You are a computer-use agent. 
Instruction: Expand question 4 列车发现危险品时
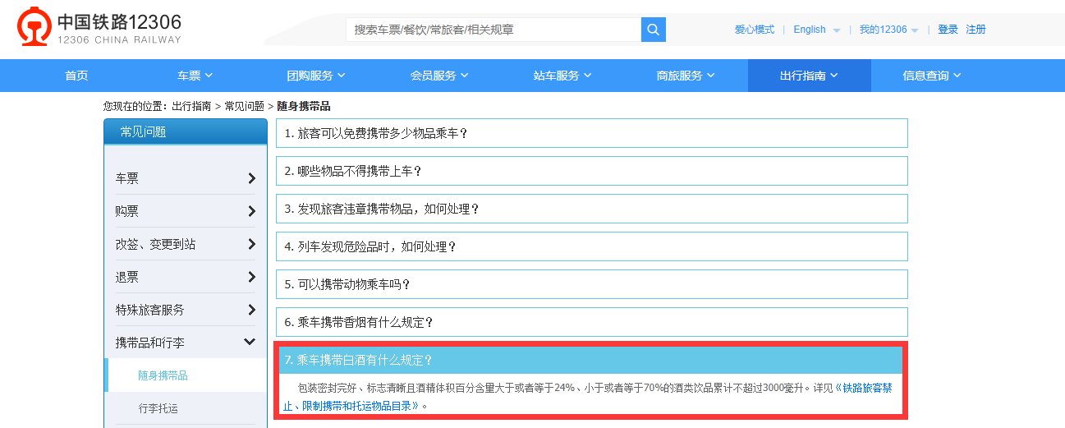tap(592, 246)
